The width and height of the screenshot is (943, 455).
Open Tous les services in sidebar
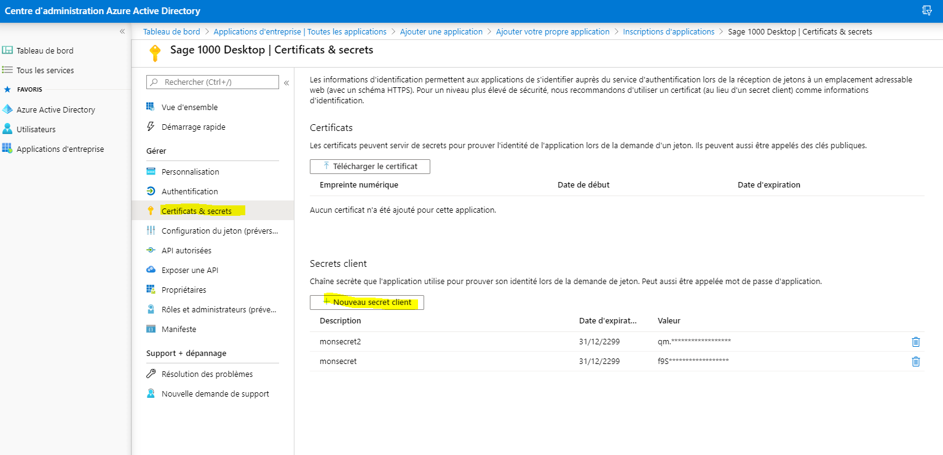45,70
